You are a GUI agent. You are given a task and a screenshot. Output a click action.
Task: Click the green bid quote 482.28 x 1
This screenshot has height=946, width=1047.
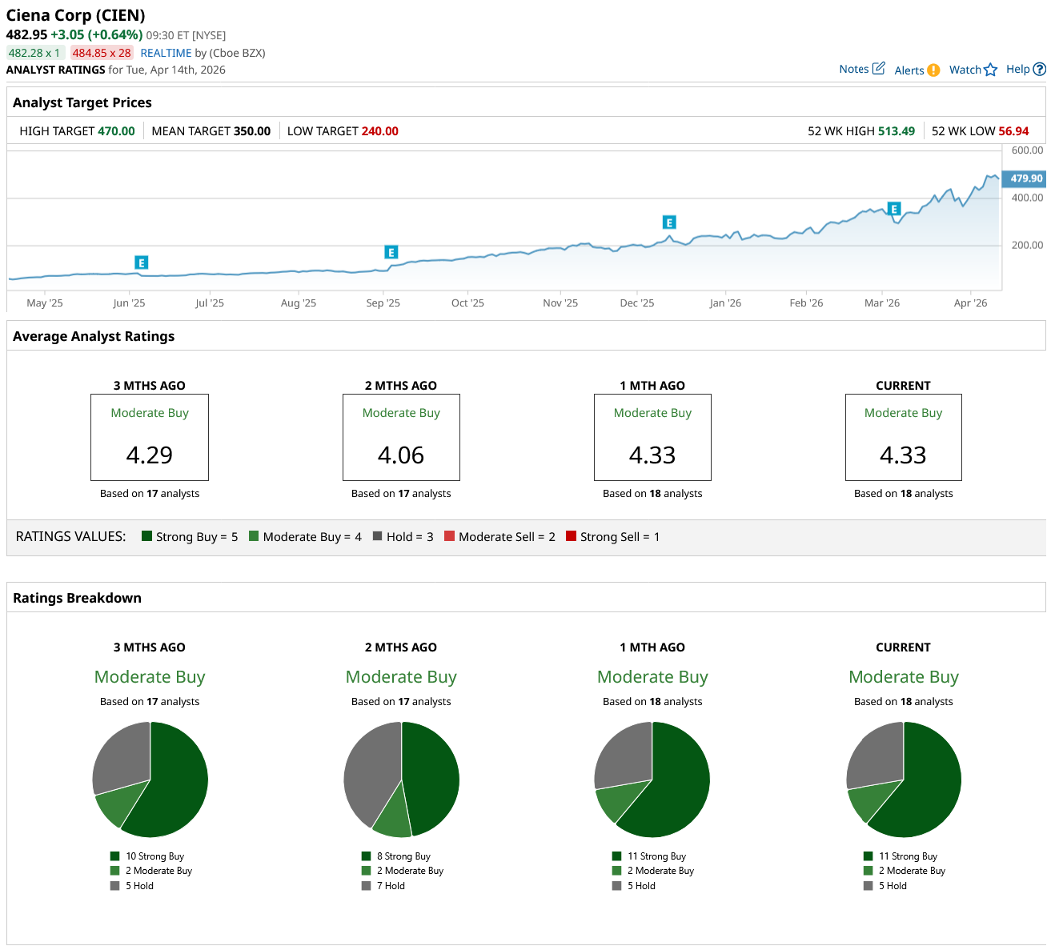coord(34,53)
